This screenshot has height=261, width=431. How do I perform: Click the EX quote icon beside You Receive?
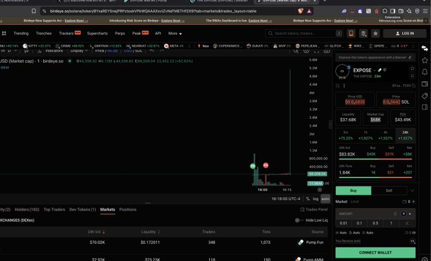point(413,241)
